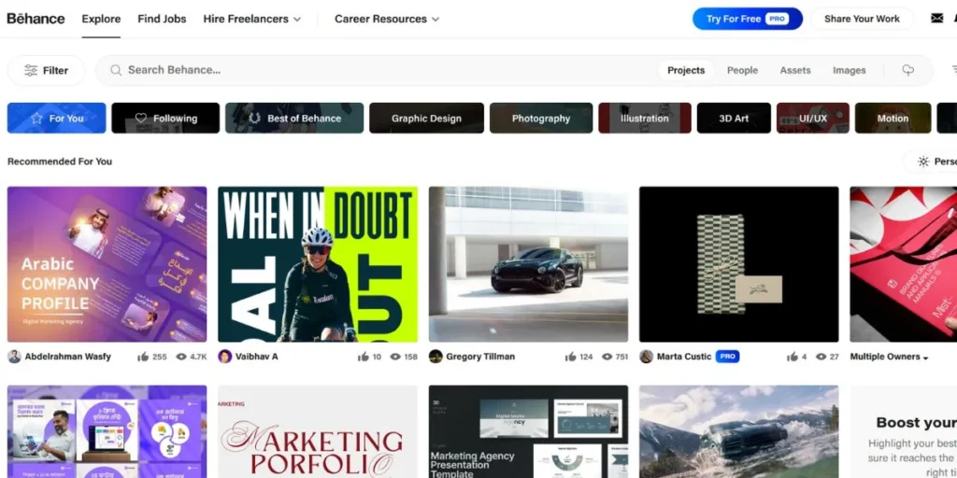The height and width of the screenshot is (478, 957).
Task: Click Marta Custic's avatar
Action: click(647, 357)
